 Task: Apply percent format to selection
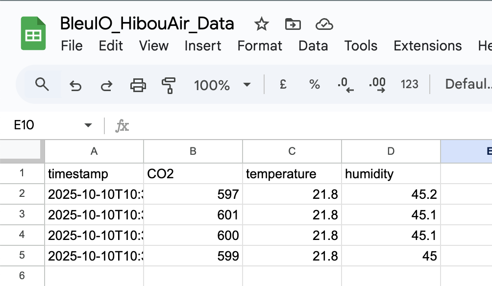tap(314, 85)
